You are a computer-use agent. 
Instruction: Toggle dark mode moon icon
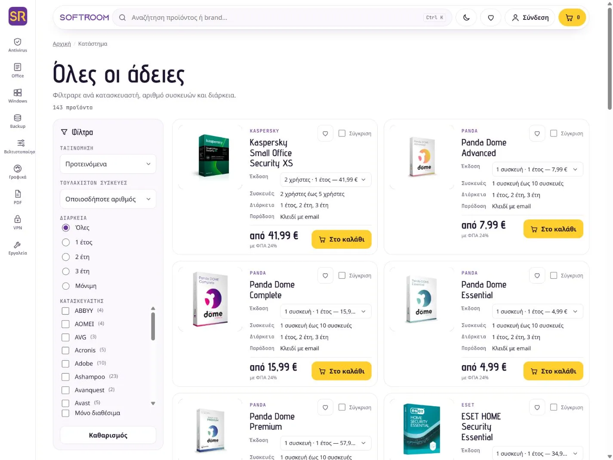pyautogui.click(x=466, y=18)
